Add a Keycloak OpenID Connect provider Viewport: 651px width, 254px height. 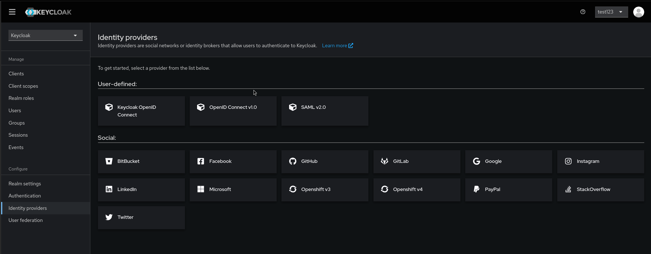coord(141,111)
